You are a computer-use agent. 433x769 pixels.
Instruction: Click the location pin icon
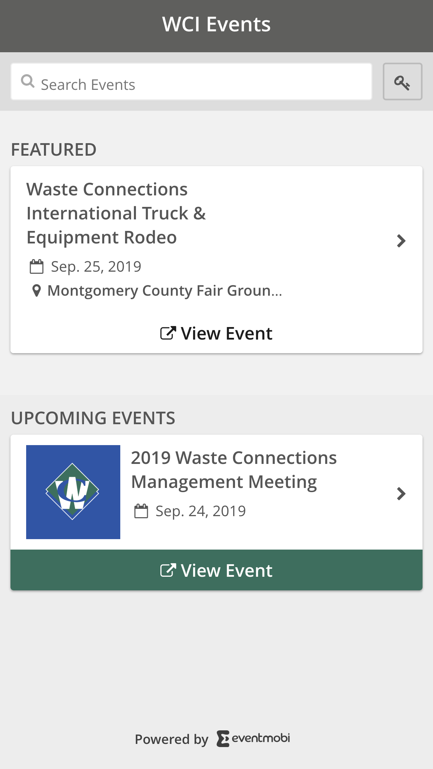click(x=36, y=290)
